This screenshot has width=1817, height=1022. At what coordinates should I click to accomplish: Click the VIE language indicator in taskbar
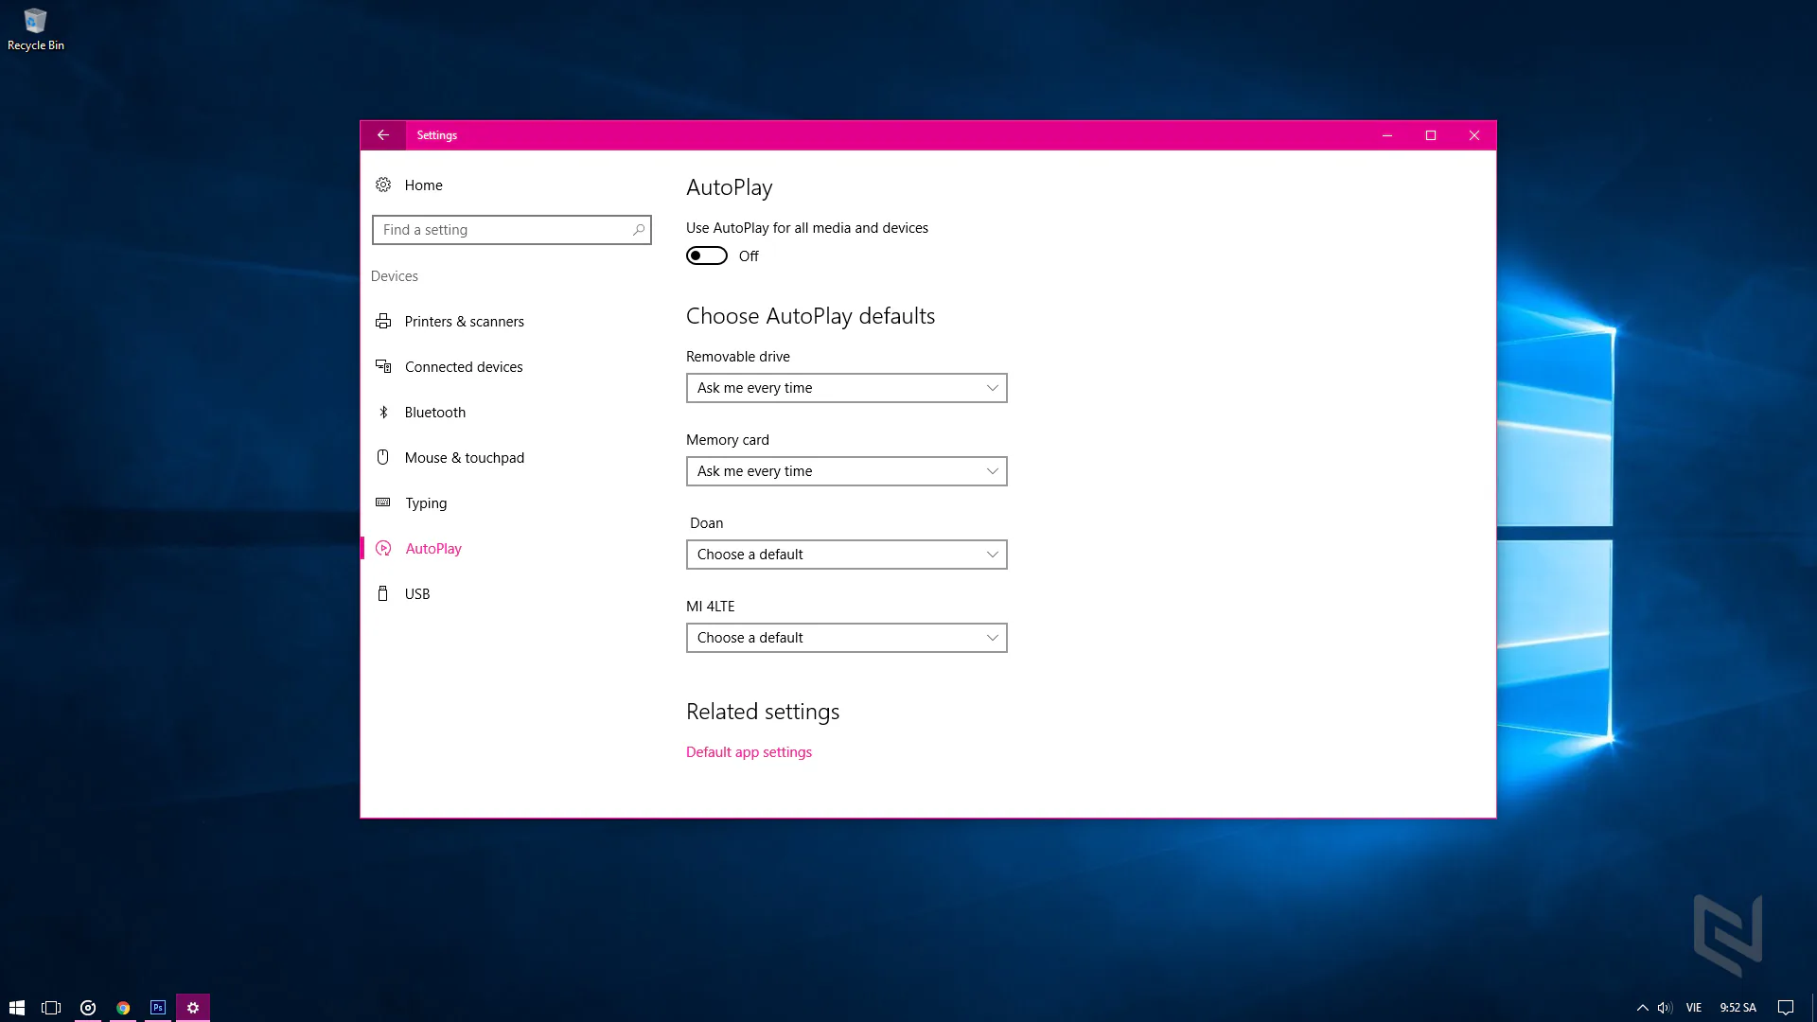(x=1694, y=1008)
